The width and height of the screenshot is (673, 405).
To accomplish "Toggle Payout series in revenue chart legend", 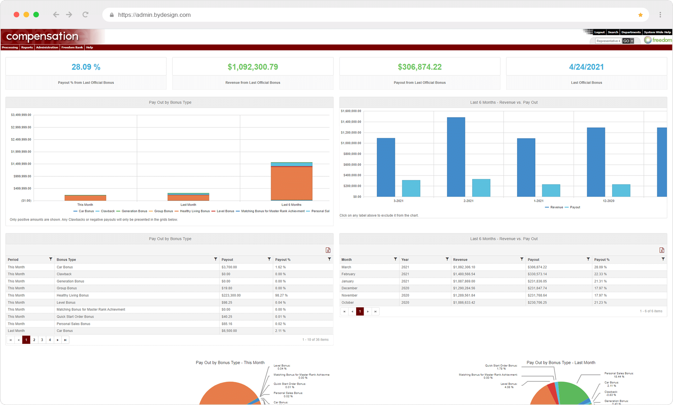I will tap(572, 207).
